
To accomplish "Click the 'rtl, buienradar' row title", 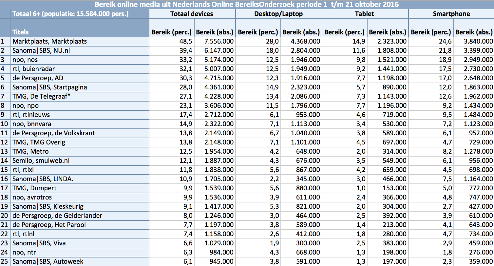I will pyautogui.click(x=34, y=69).
